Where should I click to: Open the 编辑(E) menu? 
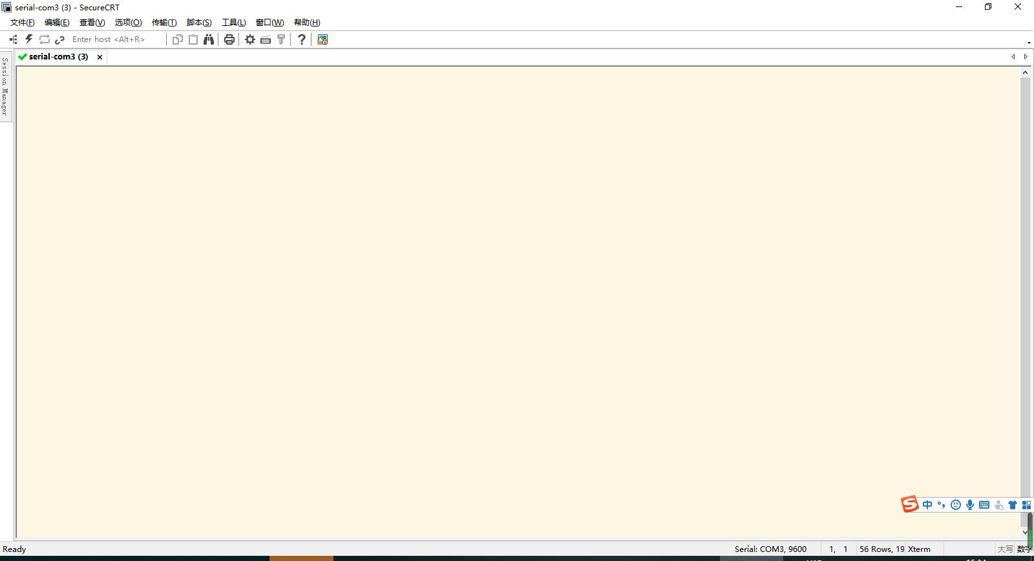(x=57, y=23)
